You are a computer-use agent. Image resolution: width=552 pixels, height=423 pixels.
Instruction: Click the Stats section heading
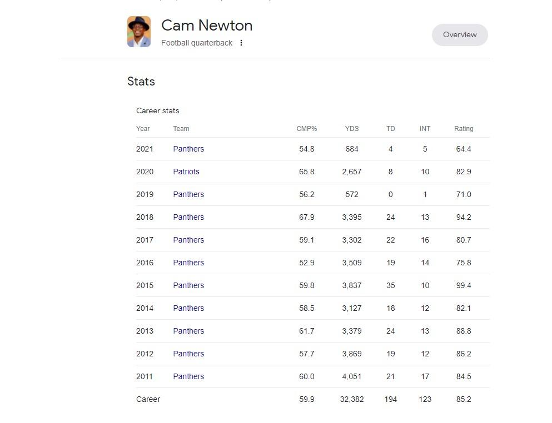tap(141, 82)
